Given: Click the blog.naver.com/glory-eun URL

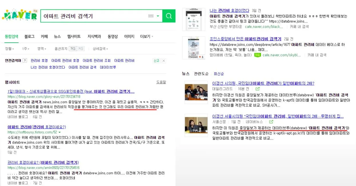Looking at the screenshot, I should (x=44, y=97).
